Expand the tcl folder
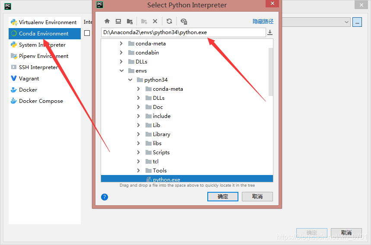This screenshot has height=245, width=371. point(138,162)
